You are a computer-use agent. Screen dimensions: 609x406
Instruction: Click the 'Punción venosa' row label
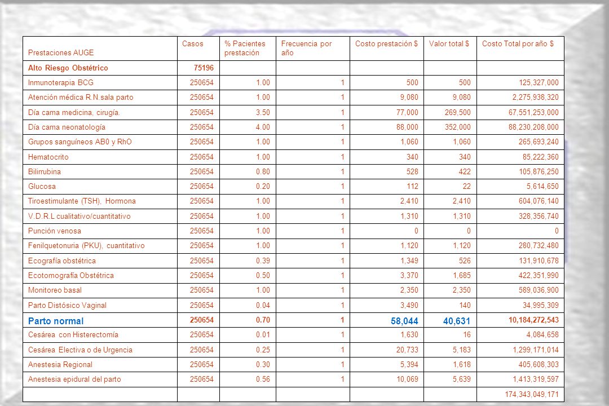click(x=54, y=231)
